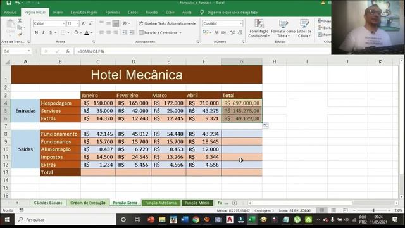Open the Função AutoSoma sheet tab
Image resolution: width=405 pixels, height=228 pixels.
(161, 203)
